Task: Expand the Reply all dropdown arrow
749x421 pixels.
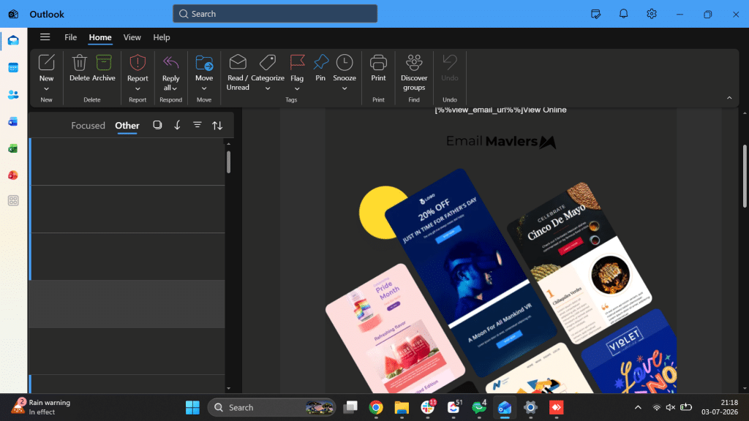Action: click(x=174, y=88)
